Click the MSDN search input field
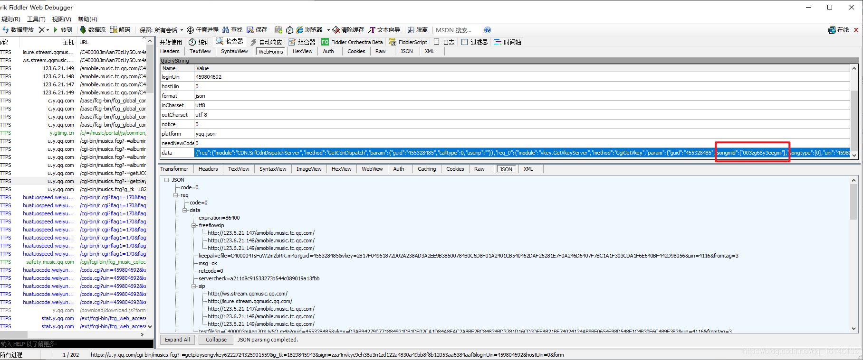 [458, 30]
